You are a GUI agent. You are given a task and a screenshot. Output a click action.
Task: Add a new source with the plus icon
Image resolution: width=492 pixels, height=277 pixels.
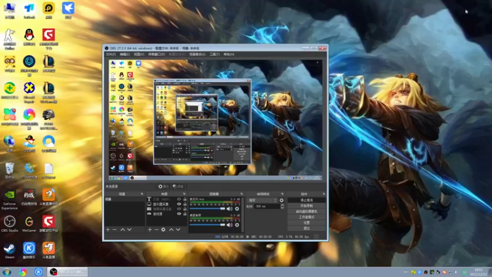pyautogui.click(x=149, y=230)
